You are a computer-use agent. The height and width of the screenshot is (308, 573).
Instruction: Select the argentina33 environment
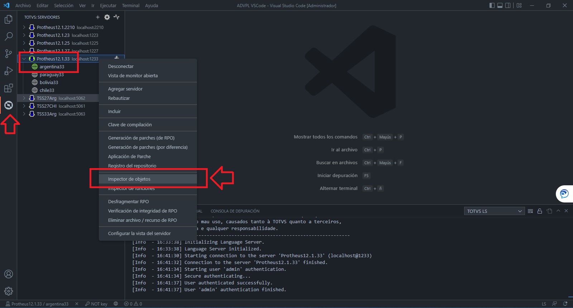52,67
